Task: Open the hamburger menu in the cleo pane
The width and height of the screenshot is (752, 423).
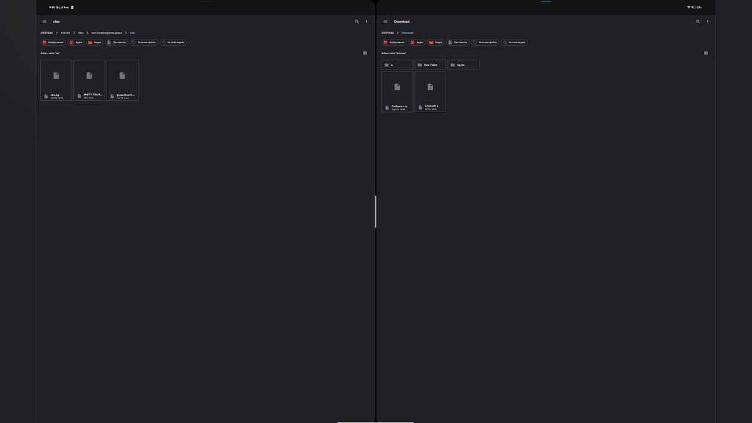Action: (x=44, y=22)
